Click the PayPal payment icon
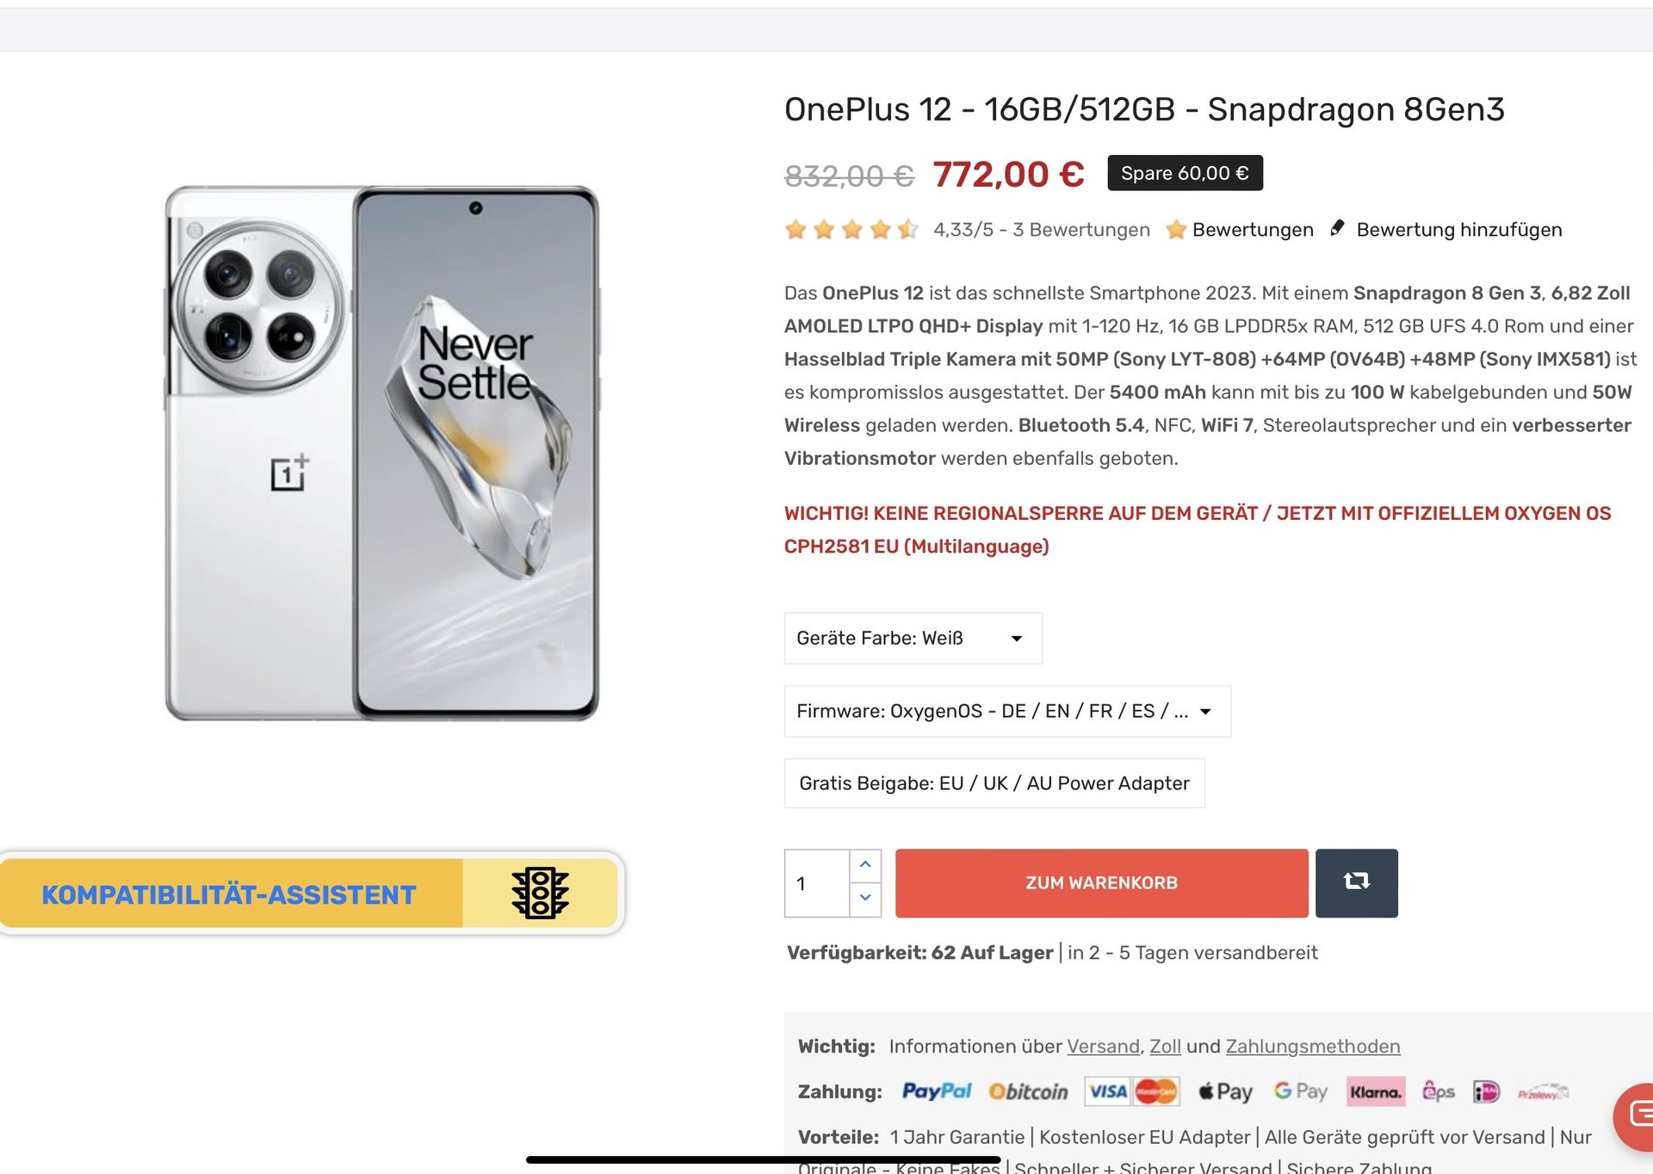The image size is (1653, 1174). pos(936,1091)
